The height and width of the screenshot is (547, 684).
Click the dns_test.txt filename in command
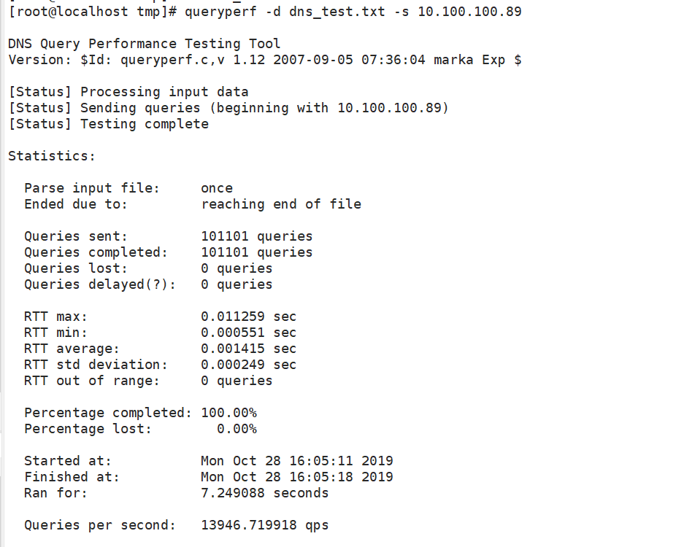(x=345, y=12)
